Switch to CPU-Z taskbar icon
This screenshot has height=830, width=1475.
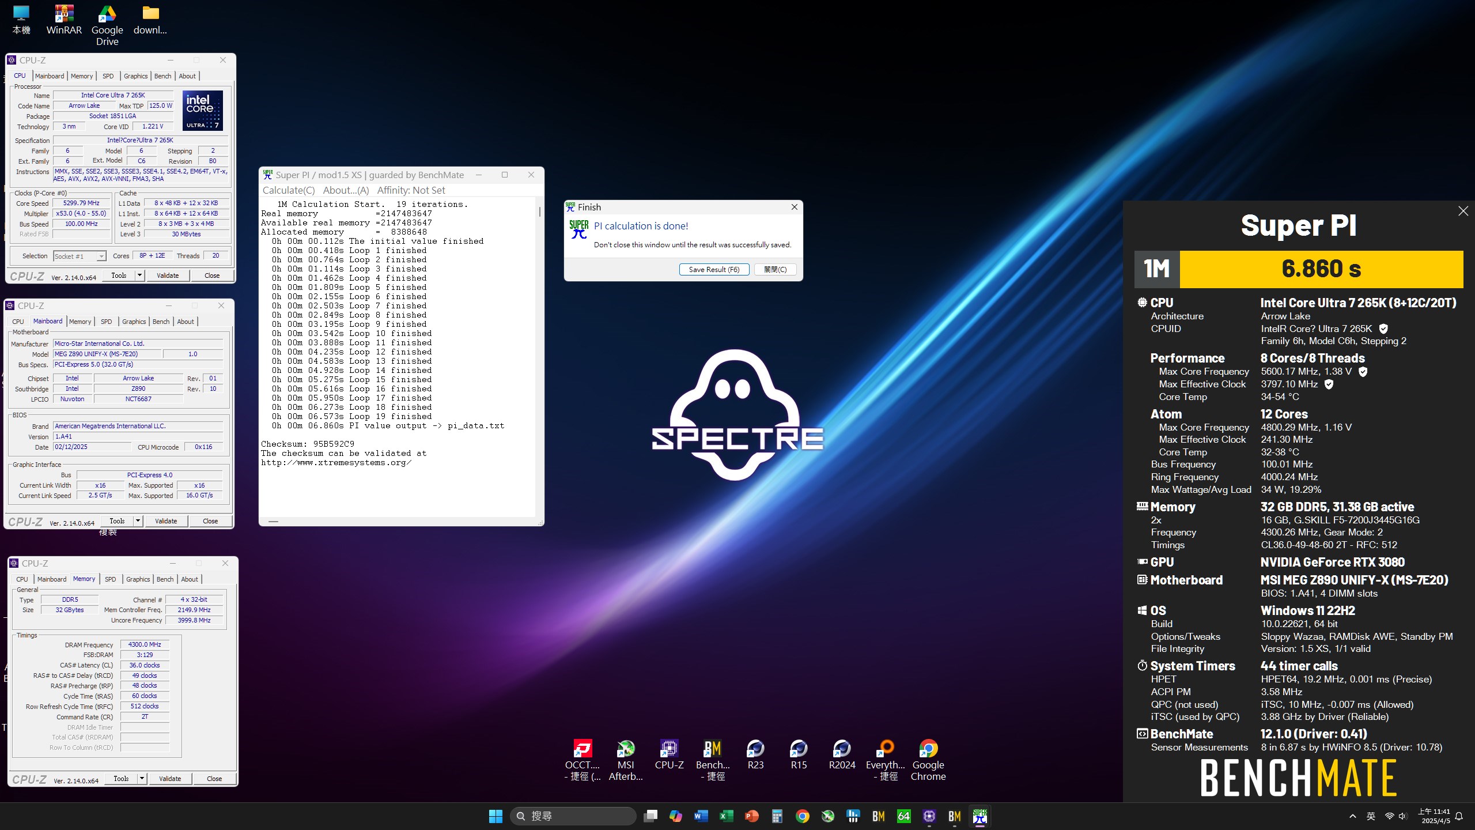[x=929, y=816]
